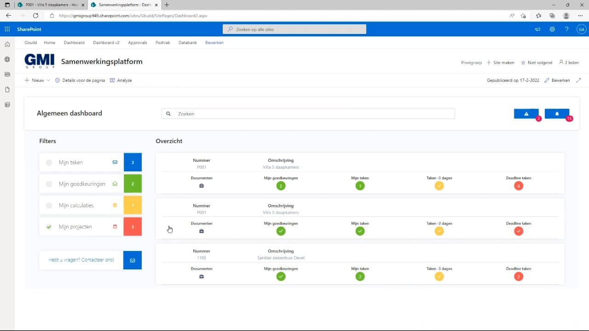The image size is (589, 331).
Task: Click Hebt u vragen? Contacteer ons! link
Action: pos(81,260)
